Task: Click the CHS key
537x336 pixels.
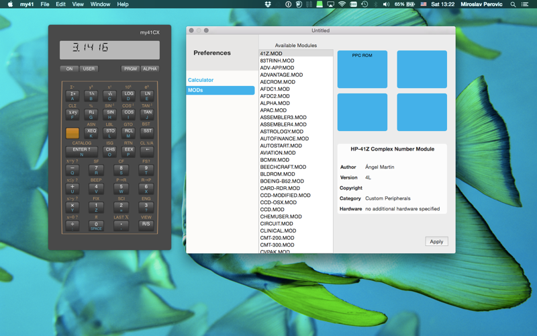Action: [110, 152]
